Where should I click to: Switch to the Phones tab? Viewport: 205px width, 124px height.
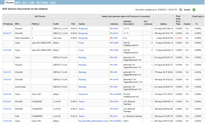coord(9,3)
